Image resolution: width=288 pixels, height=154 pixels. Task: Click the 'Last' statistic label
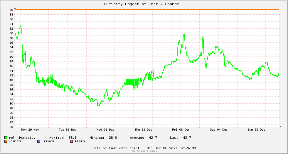pyautogui.click(x=174, y=138)
